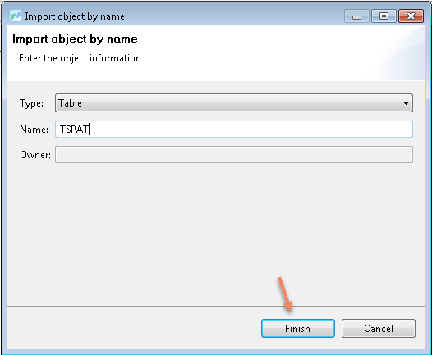Minimize the Import object dialog
The height and width of the screenshot is (355, 432).
pos(356,16)
